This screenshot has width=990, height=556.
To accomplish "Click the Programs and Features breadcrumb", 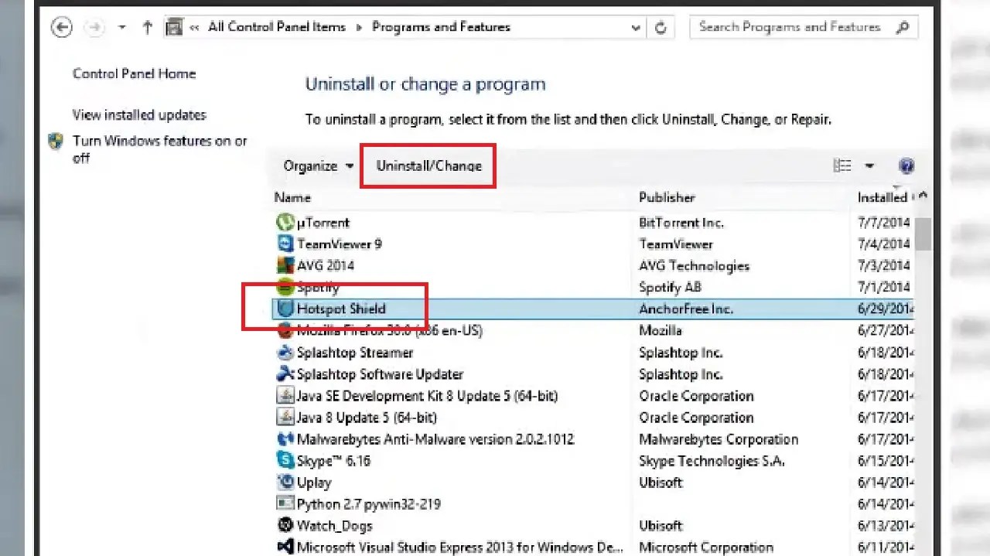I will (x=441, y=26).
